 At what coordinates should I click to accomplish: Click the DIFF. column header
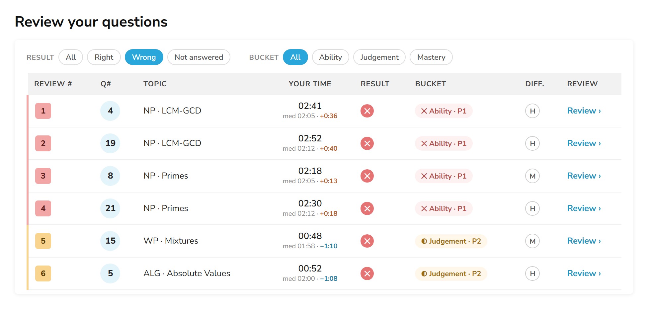coord(534,84)
